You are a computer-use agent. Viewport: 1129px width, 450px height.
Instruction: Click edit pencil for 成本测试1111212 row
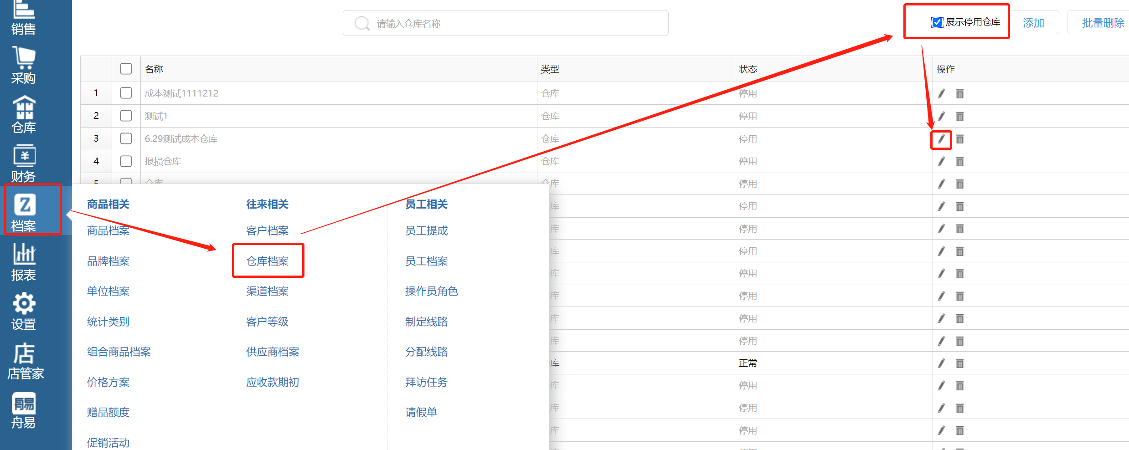(941, 94)
